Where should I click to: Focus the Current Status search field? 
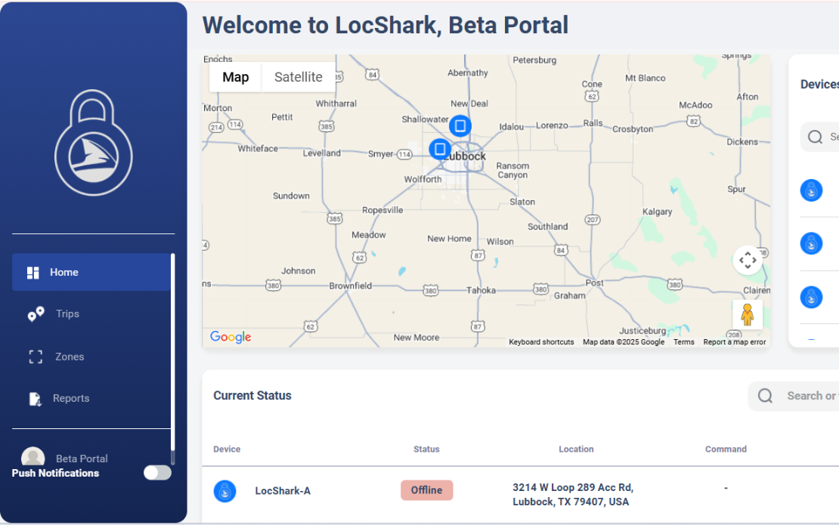coord(793,396)
